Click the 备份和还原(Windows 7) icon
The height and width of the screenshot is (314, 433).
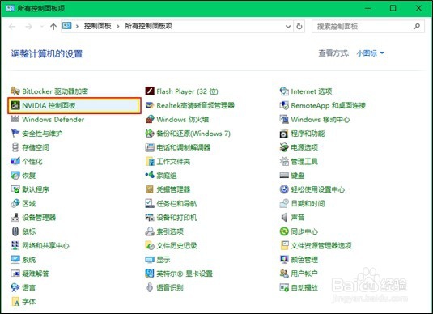[x=150, y=134]
